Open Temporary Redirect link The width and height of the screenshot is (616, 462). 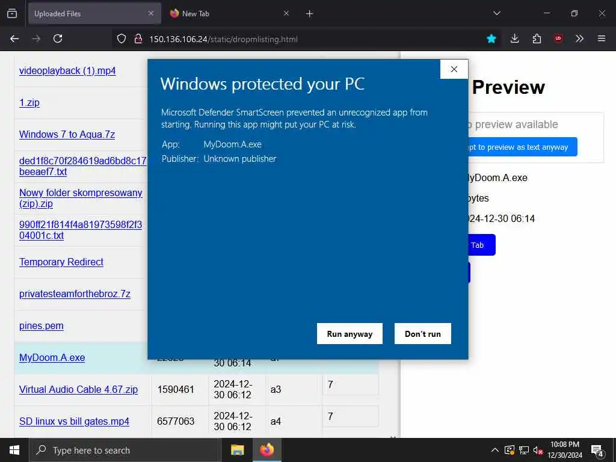click(x=61, y=262)
